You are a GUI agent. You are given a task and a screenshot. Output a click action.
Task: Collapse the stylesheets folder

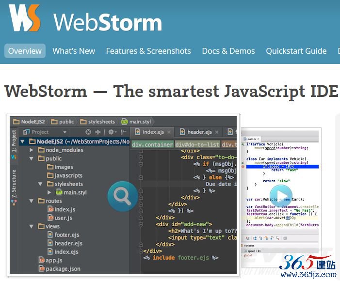click(x=40, y=184)
